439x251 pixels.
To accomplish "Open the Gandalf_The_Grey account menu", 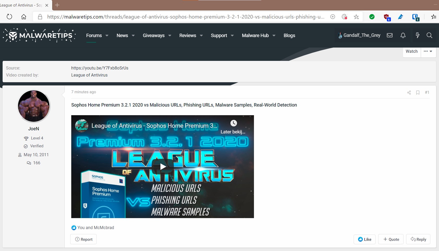I will tap(359, 35).
